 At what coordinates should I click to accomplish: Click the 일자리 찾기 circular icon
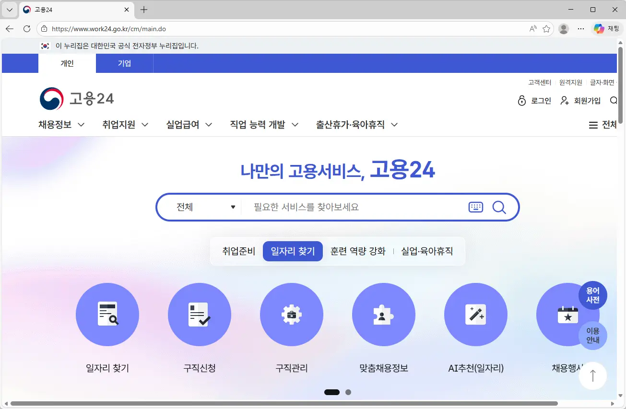[x=107, y=315]
